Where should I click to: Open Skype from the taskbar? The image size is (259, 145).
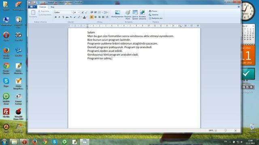54,142
